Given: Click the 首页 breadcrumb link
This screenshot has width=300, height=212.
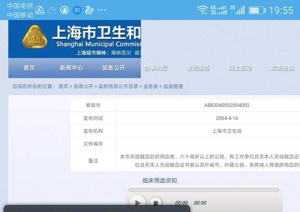Looking at the screenshot, I should 63,86.
